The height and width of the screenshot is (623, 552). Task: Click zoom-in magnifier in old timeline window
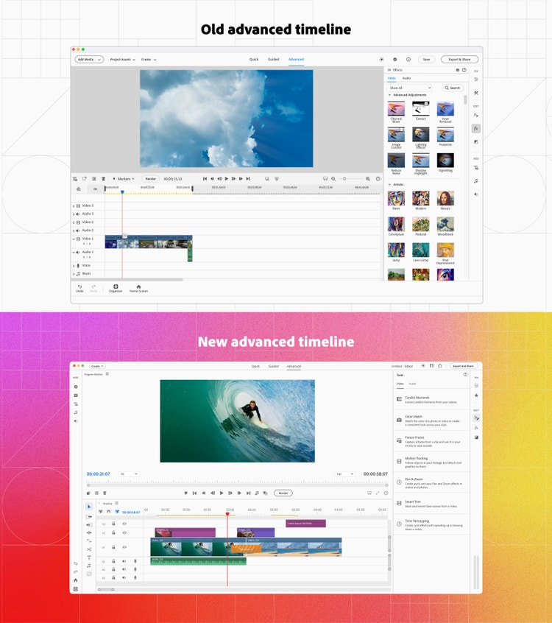(368, 179)
